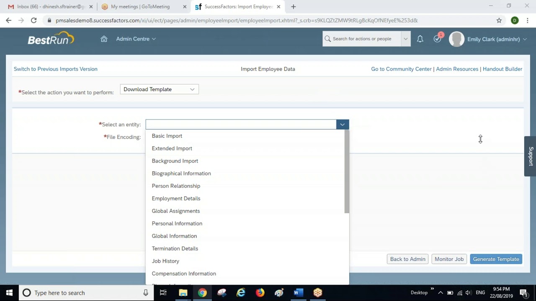Select Compensation Information entity
Viewport: 536px width, 301px height.
(247, 274)
